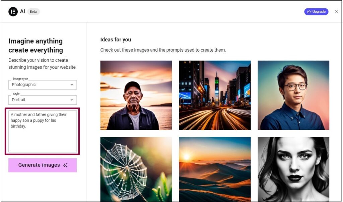Click the crown icon inside Upgrade button
Image resolution: width=343 pixels, height=202 pixels.
tap(309, 11)
